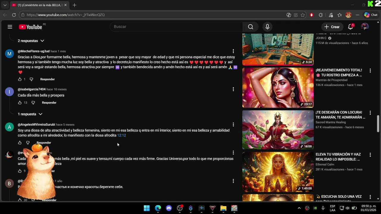Viewport: 381px width, 214px height.
Task: Click the browser address bar URL
Action: click(65, 15)
